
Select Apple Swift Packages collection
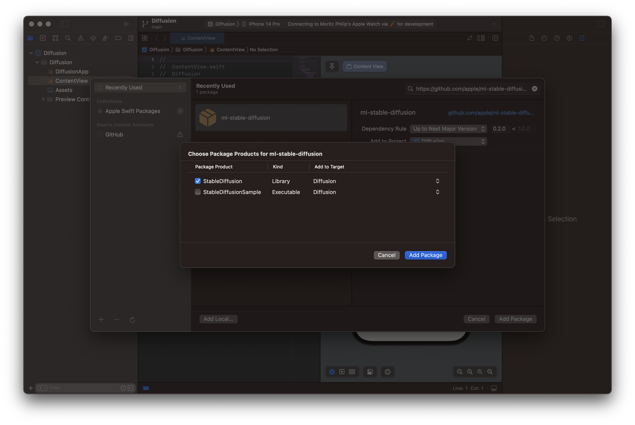coord(133,111)
